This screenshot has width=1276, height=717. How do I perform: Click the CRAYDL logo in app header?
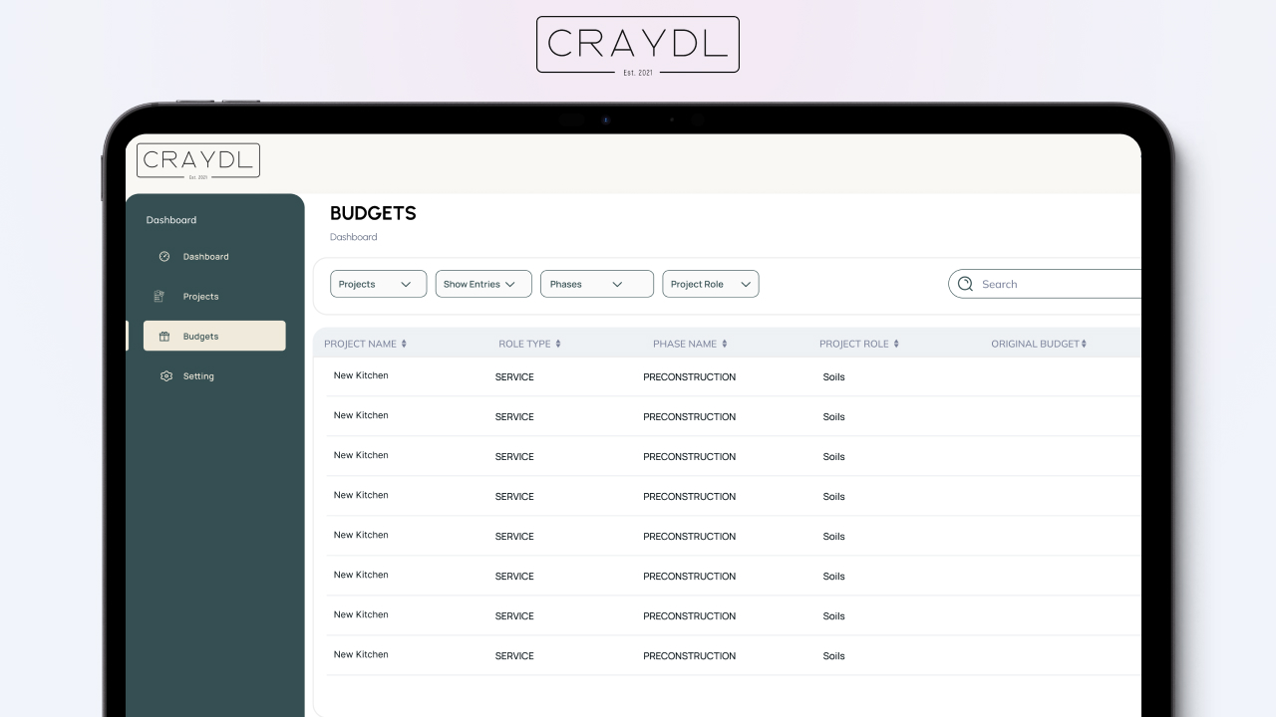point(198,161)
